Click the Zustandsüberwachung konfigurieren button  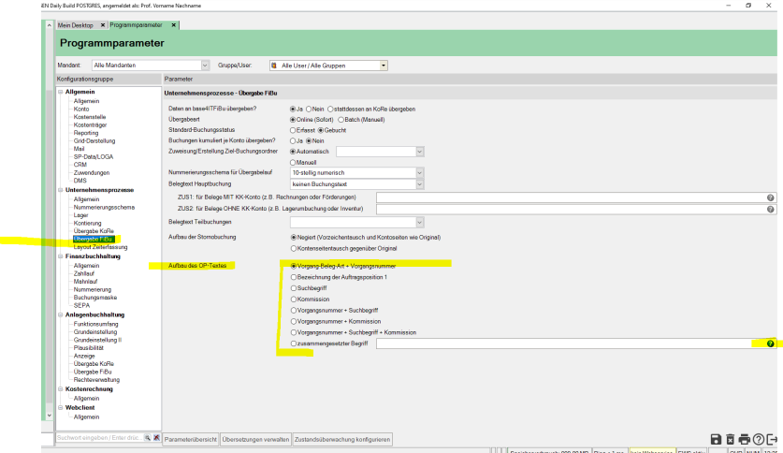[x=342, y=439]
